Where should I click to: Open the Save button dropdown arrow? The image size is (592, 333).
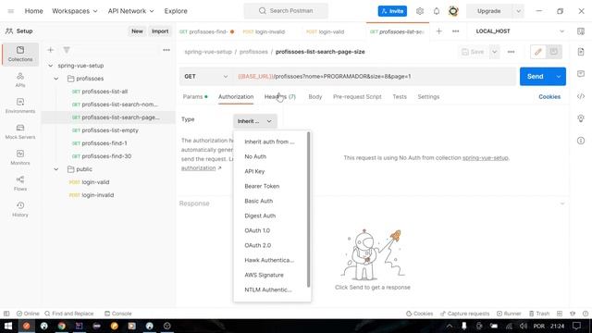[x=494, y=52]
